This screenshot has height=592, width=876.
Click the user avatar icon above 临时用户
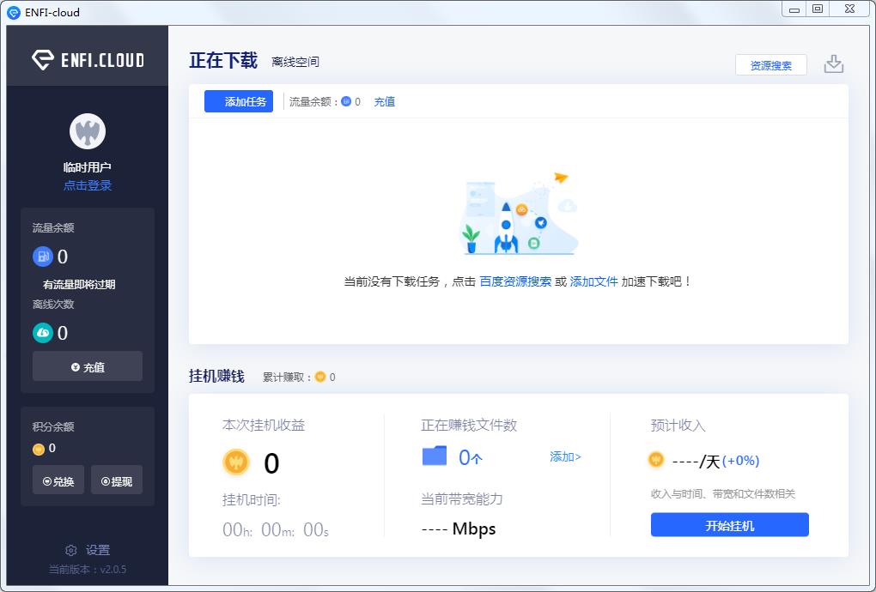point(87,130)
